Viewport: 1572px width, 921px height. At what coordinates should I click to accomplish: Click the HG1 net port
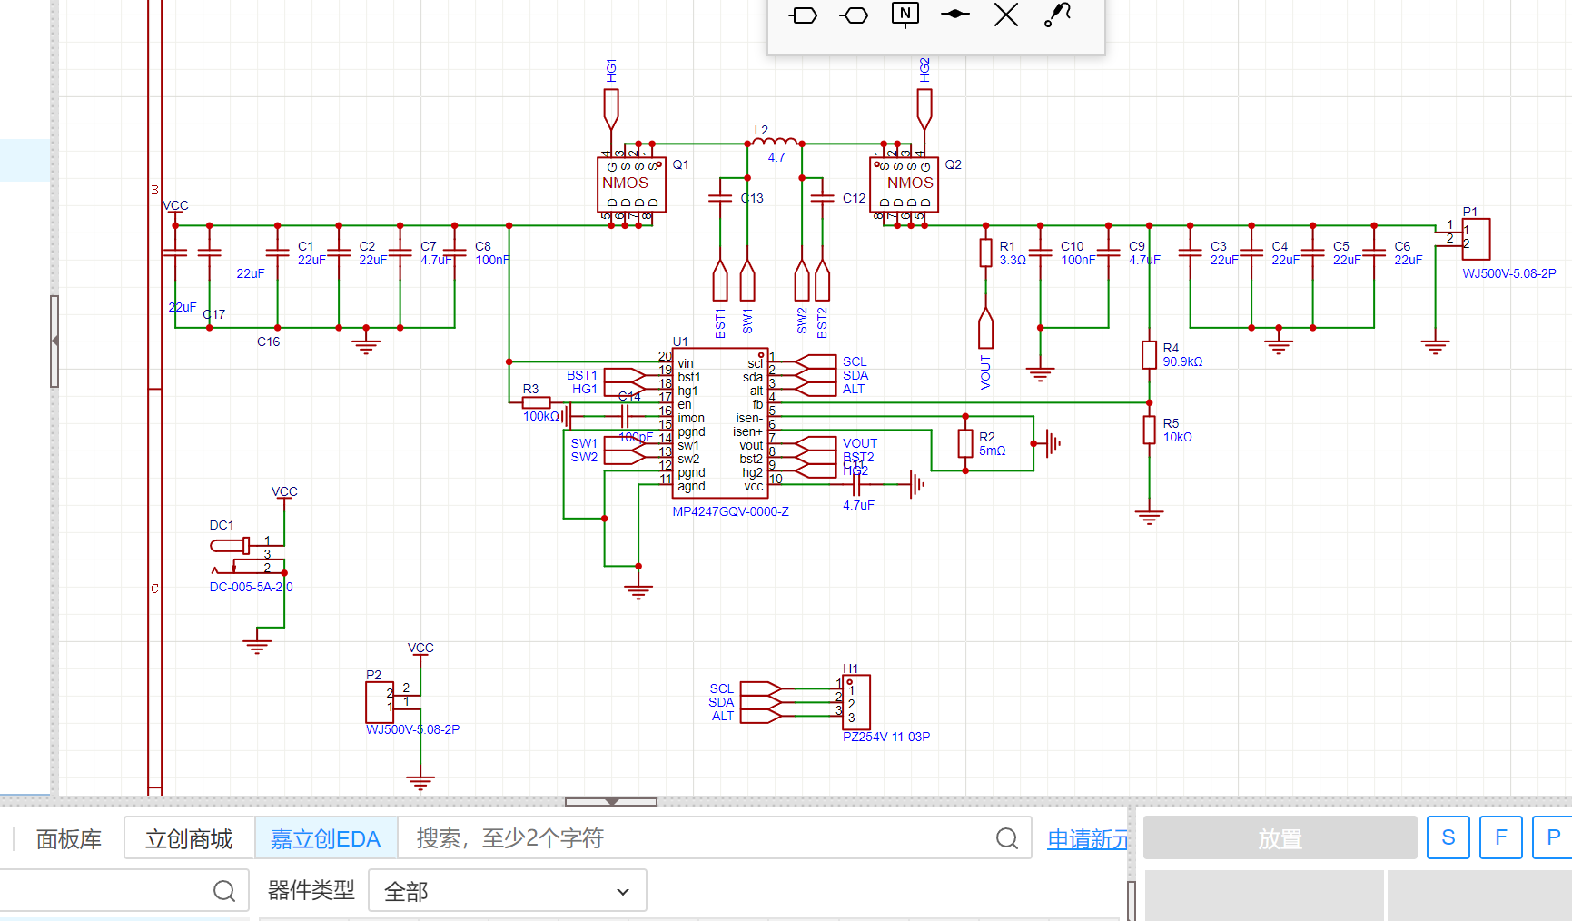pyautogui.click(x=611, y=109)
